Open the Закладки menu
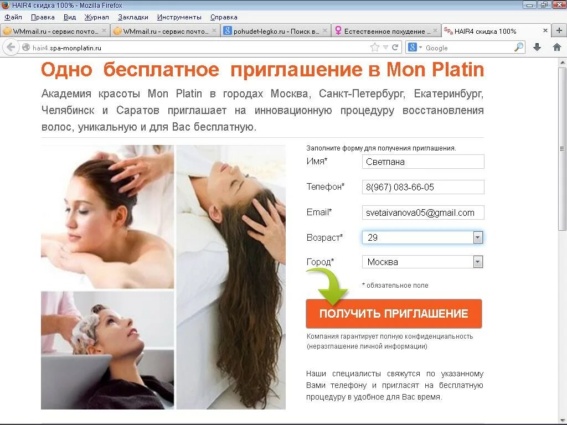567x425 pixels. [133, 17]
